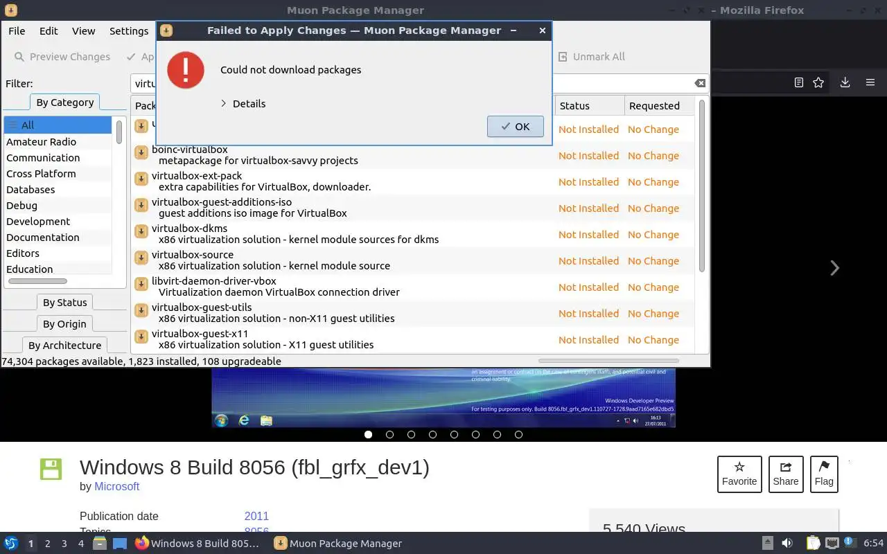
Task: Switch to the By Architecture tab
Action: 64,346
